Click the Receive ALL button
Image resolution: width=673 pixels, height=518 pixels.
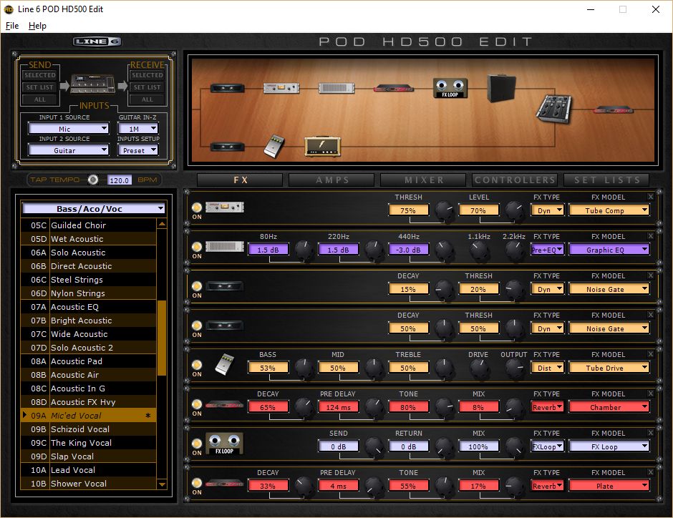[147, 99]
